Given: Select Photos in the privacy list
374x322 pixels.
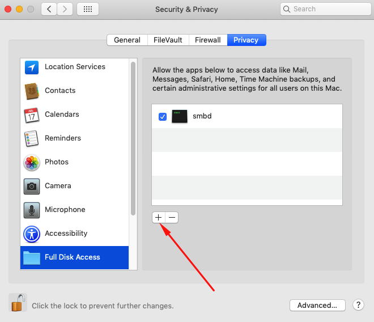Looking at the screenshot, I should 56,162.
